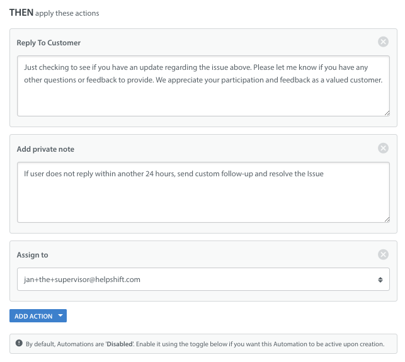405x362 pixels.
Task: Click the up-down arrows in the assignee selector
Action: [x=380, y=280]
